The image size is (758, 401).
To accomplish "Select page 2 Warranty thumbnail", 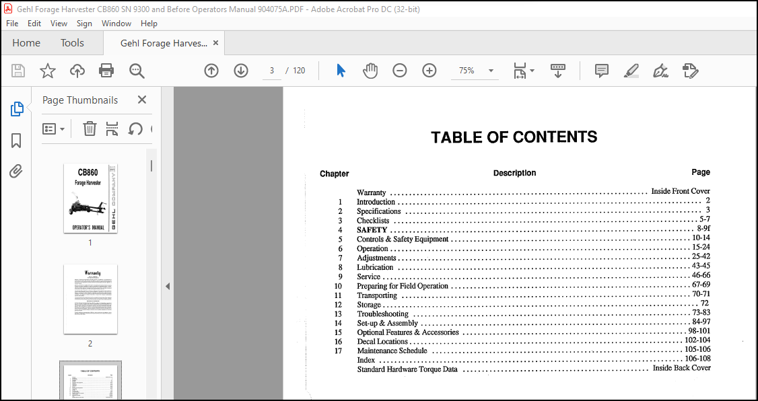I will [x=90, y=299].
